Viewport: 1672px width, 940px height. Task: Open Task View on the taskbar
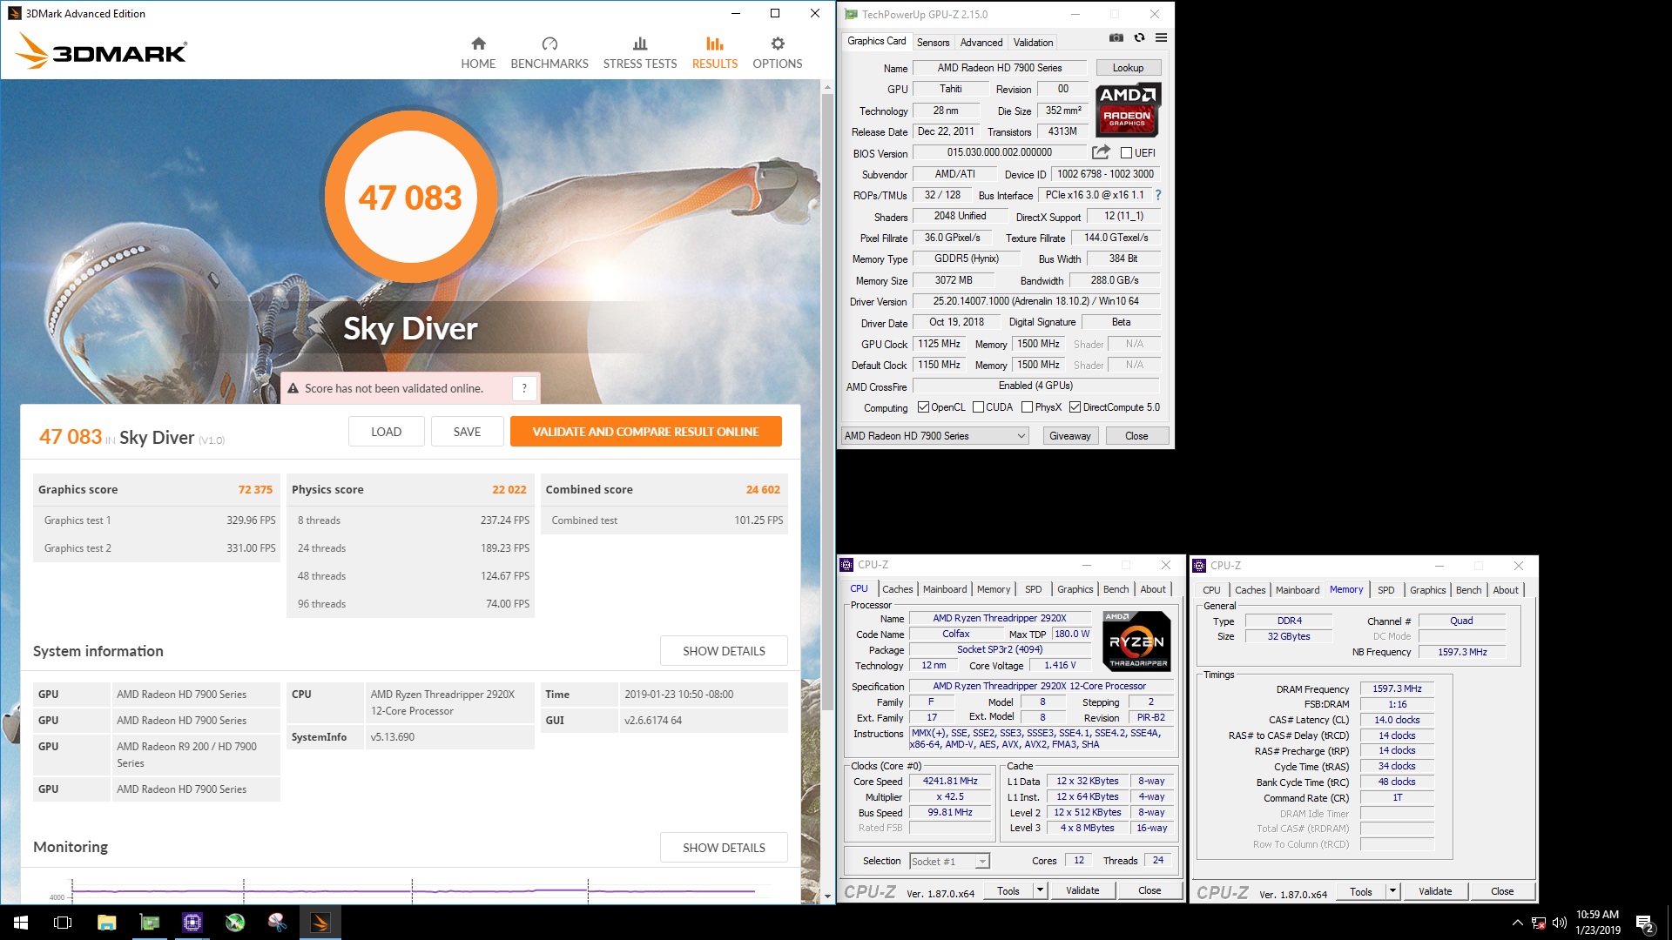[x=63, y=923]
